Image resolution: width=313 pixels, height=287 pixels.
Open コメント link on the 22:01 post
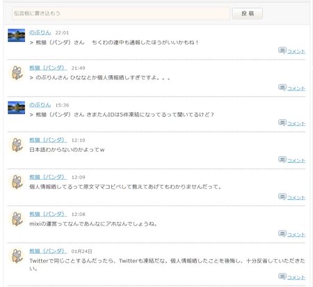coord(296,52)
